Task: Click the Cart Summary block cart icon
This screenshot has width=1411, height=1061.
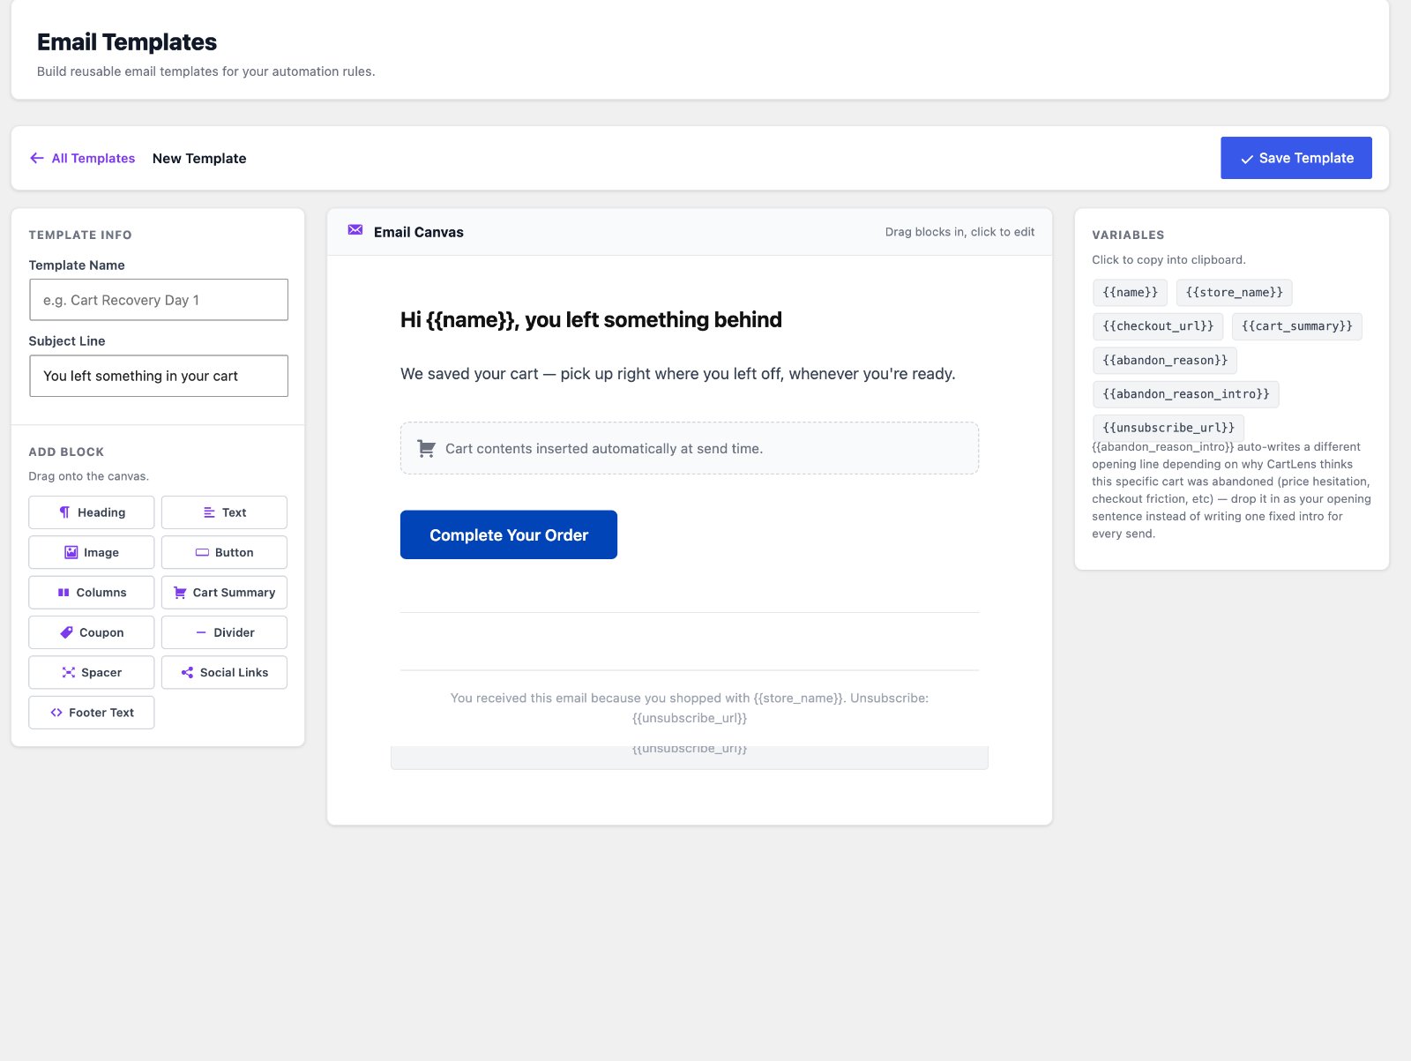Action: click(x=180, y=593)
